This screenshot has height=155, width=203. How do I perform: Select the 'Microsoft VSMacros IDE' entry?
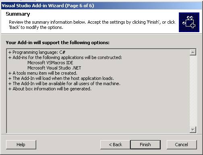(x=50, y=63)
